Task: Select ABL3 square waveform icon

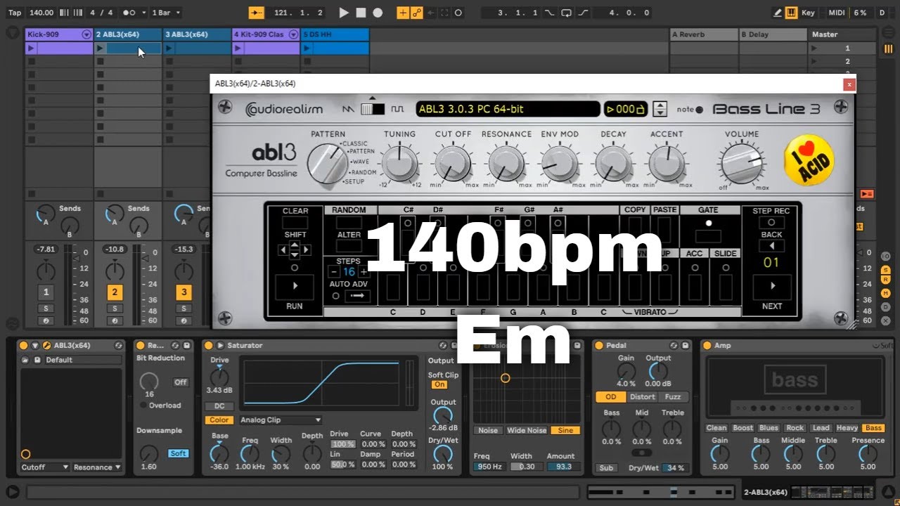Action: (398, 109)
